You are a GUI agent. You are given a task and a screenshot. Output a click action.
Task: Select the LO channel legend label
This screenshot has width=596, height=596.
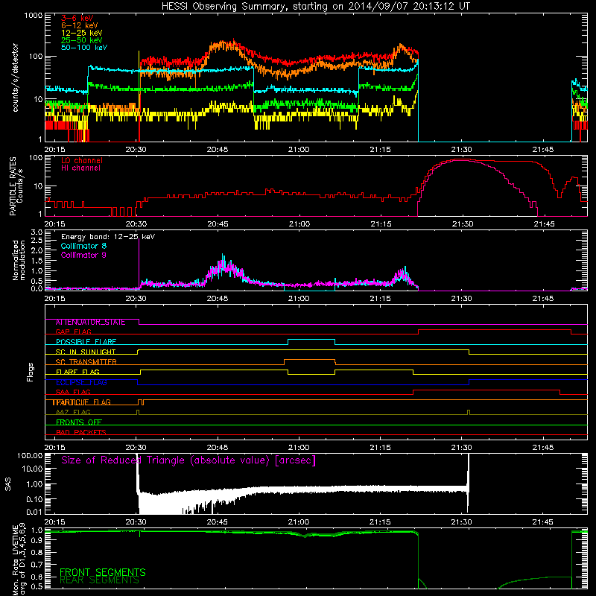(82, 160)
